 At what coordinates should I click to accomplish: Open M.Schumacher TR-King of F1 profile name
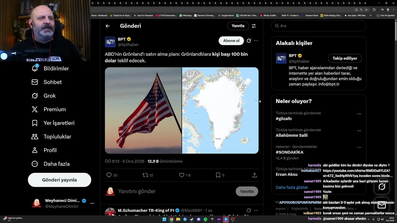pyautogui.click(x=146, y=211)
